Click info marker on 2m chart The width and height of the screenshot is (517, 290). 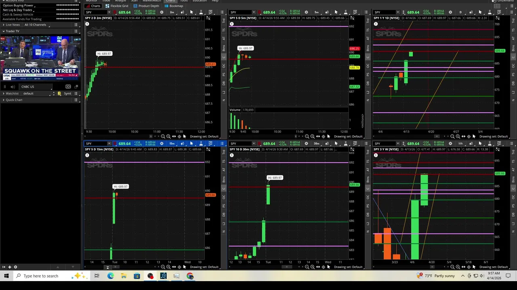coord(87,24)
